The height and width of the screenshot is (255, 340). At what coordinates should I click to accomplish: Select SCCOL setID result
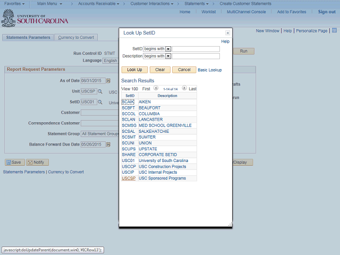(129, 114)
